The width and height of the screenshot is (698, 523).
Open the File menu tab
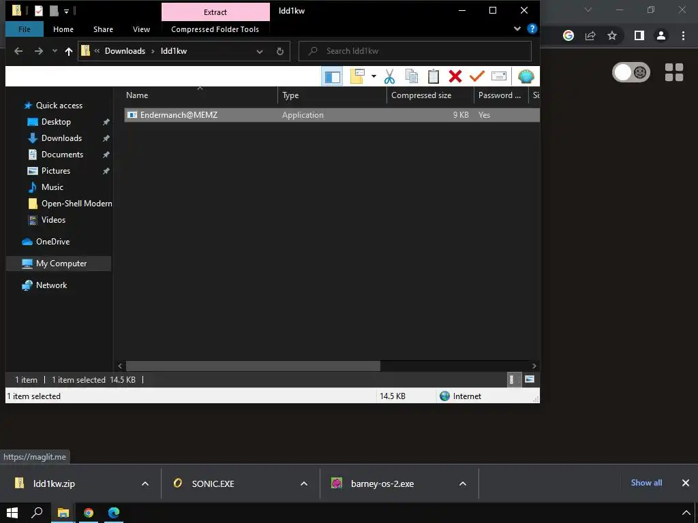click(x=25, y=29)
